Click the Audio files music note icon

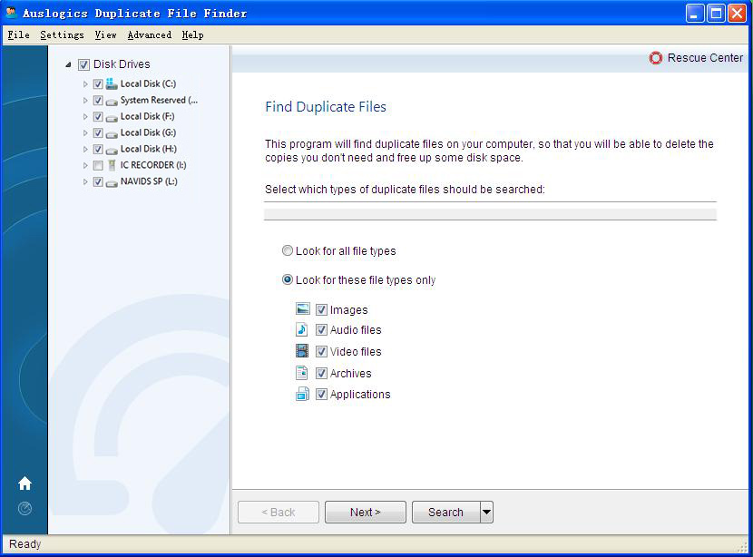[x=301, y=329]
